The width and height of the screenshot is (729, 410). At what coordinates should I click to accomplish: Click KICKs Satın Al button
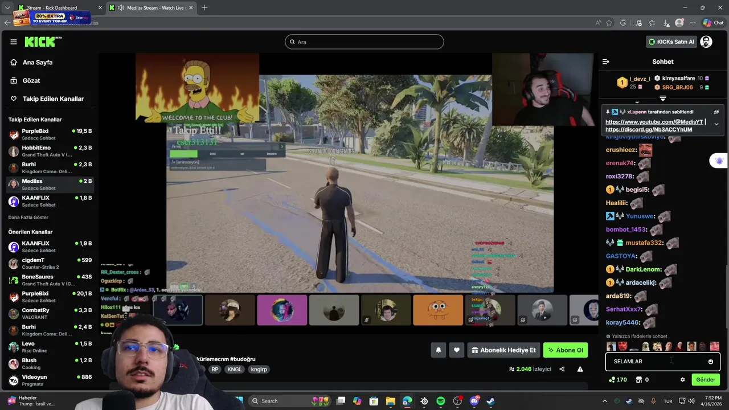click(672, 42)
